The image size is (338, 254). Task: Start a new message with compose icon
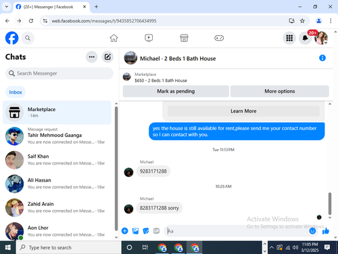pos(107,57)
